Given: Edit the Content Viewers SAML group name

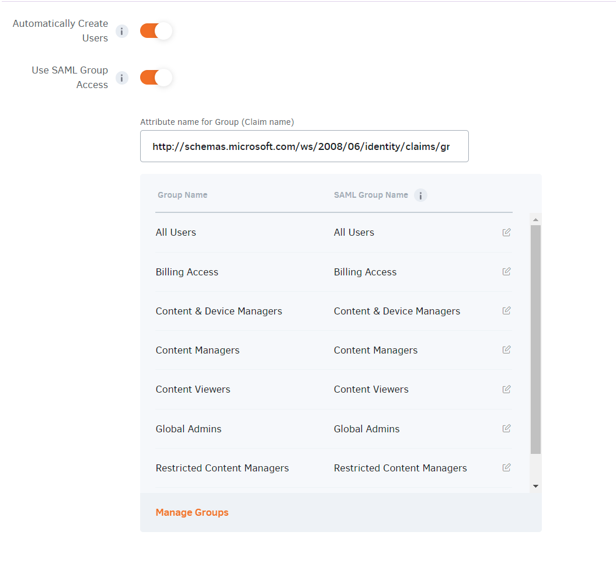Looking at the screenshot, I should (x=506, y=389).
